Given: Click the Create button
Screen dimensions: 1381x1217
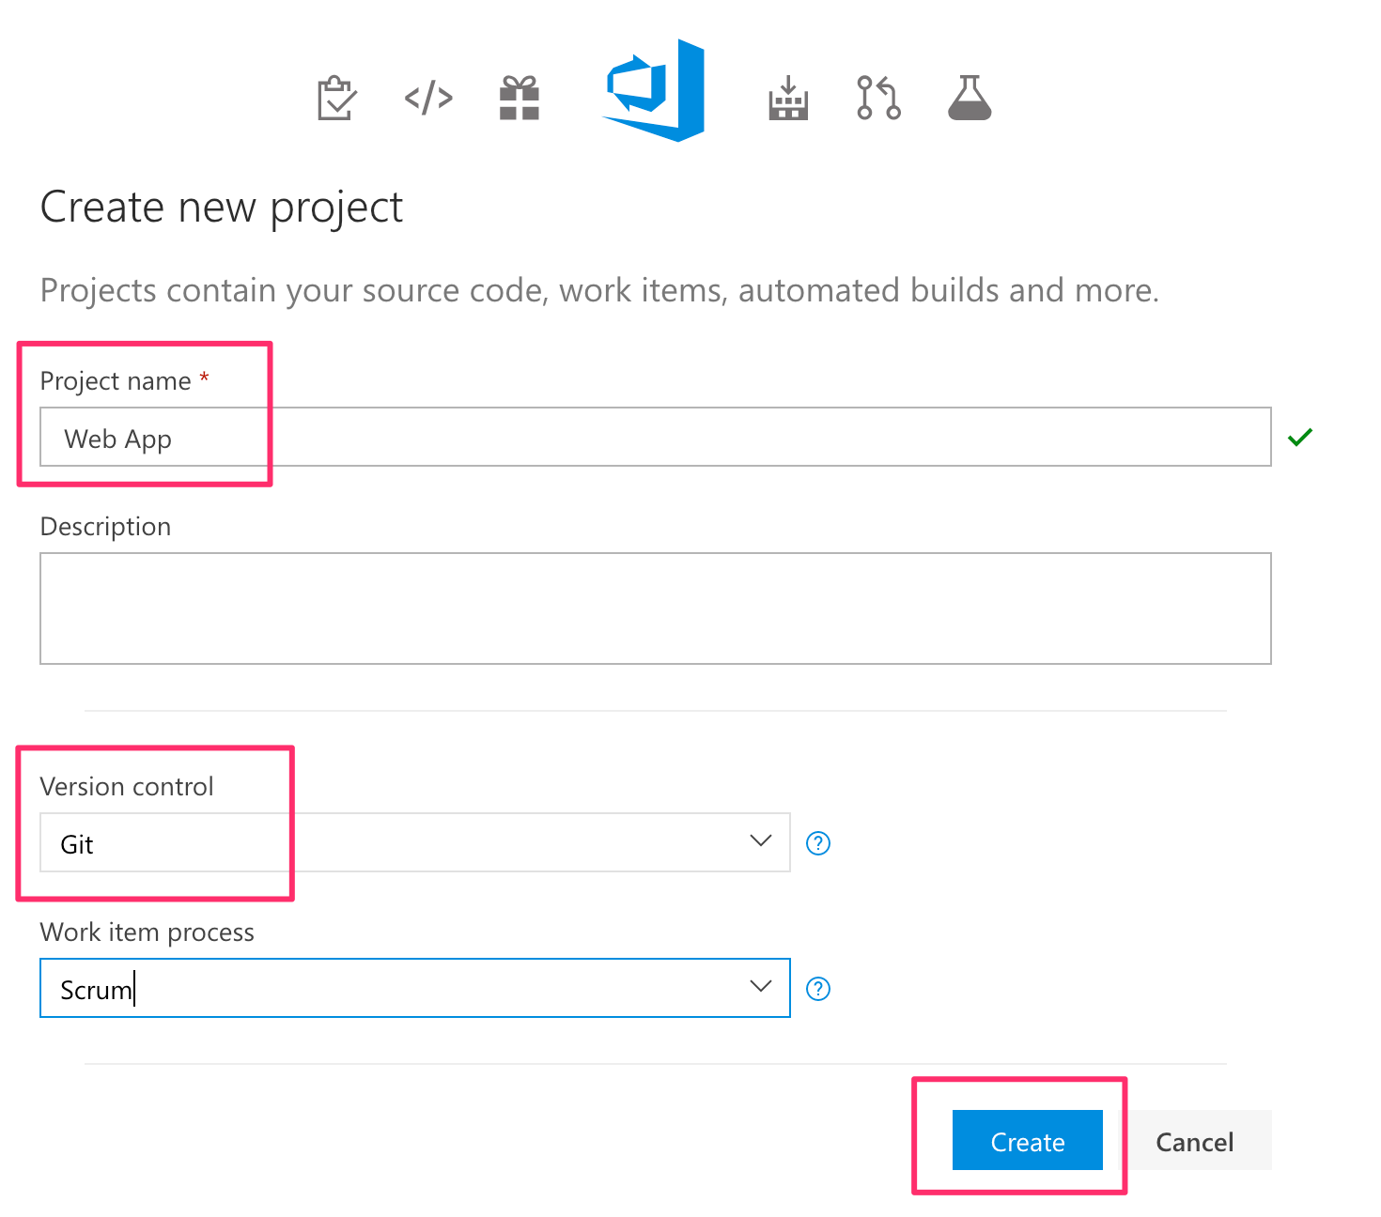Looking at the screenshot, I should (1028, 1140).
